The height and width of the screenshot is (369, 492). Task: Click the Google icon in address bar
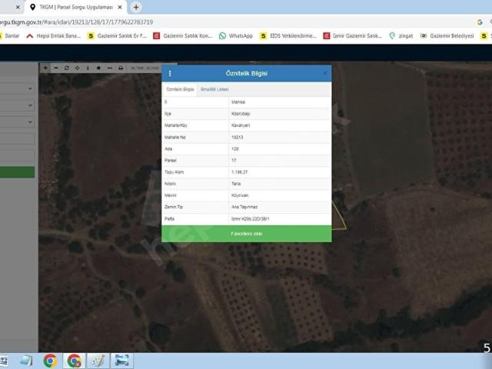(x=480, y=22)
